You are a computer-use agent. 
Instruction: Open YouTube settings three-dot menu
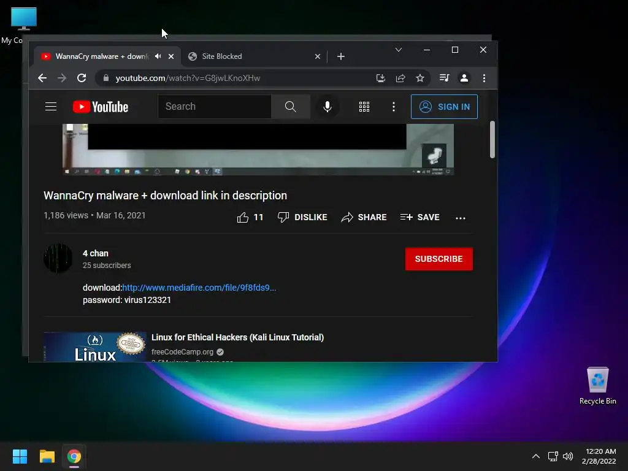pyautogui.click(x=394, y=107)
